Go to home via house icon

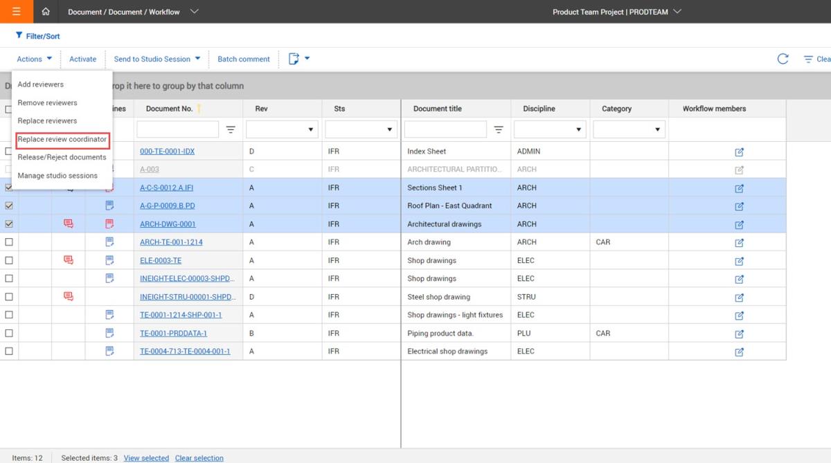click(x=46, y=12)
